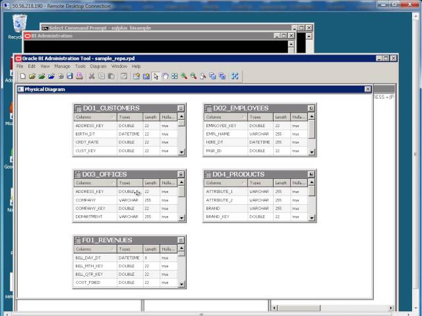This screenshot has height=316, width=422.
Task: Click the blue open folder toolbar icon
Action: (x=51, y=76)
